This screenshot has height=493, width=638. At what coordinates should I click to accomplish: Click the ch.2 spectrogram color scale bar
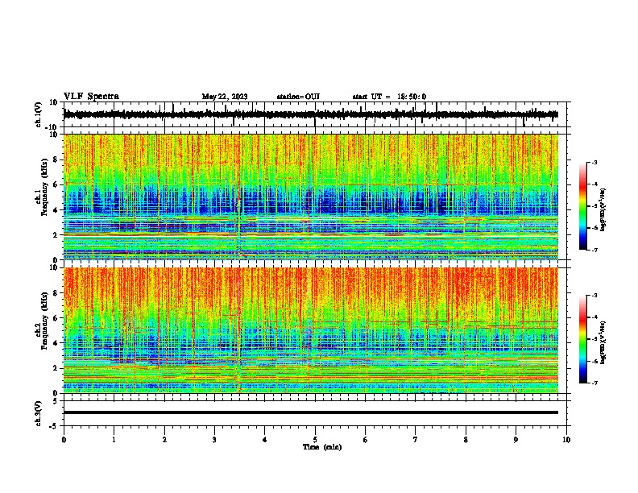(583, 339)
